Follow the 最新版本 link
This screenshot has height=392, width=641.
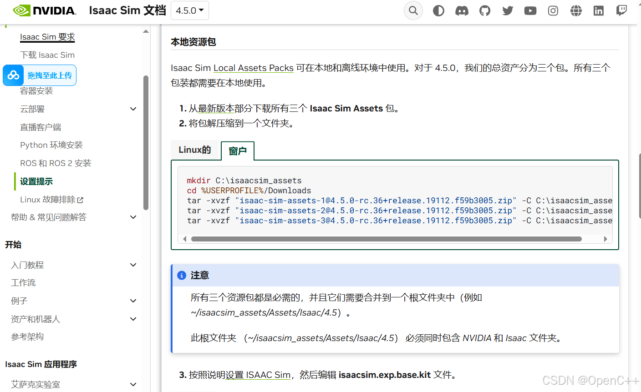[216, 109]
